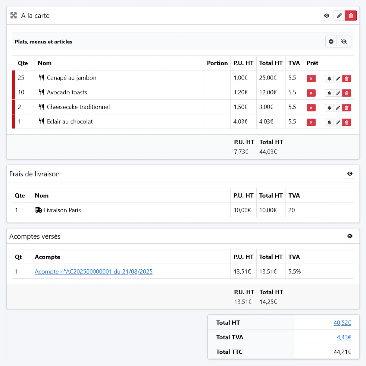Click the move handle icon beside A la carte
Screen dimensions: 366x366
click(14, 16)
